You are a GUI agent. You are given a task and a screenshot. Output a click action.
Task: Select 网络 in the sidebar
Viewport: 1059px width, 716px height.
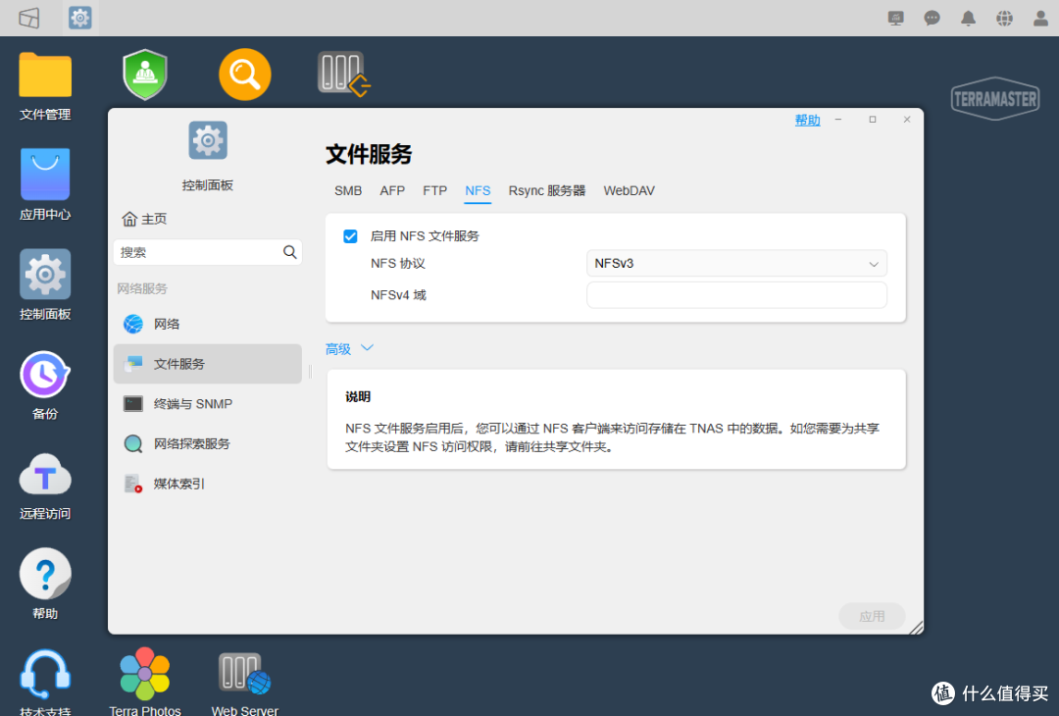207,324
